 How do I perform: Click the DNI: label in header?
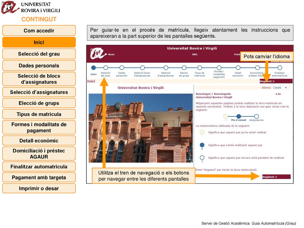pos(195,55)
